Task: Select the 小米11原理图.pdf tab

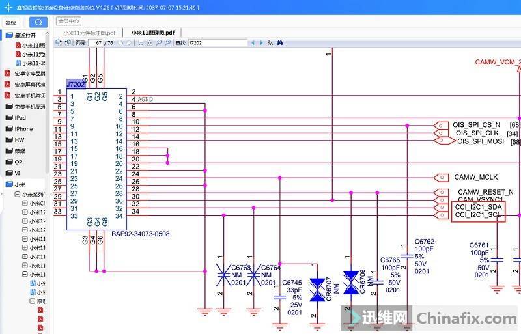Action: (152, 32)
